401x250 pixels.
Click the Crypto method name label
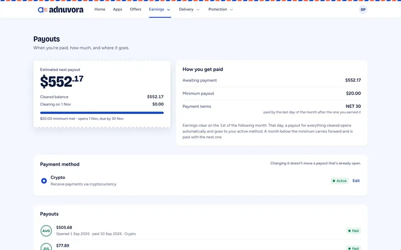(58, 178)
